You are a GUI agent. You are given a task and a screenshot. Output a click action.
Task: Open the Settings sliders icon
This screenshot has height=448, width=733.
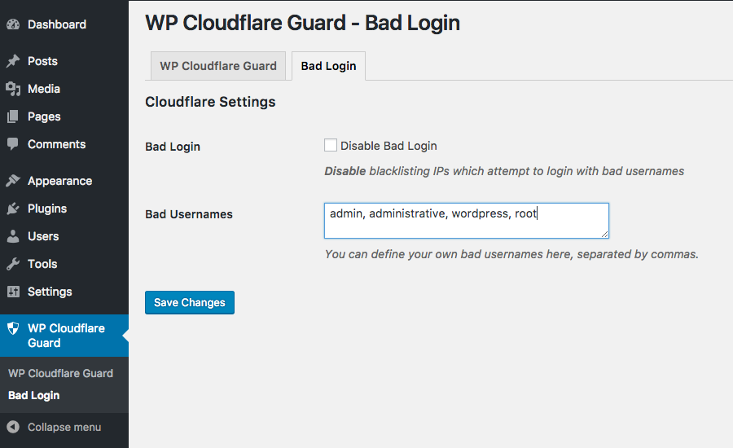(13, 292)
